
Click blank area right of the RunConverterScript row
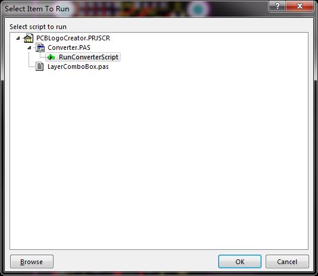pos(213,57)
